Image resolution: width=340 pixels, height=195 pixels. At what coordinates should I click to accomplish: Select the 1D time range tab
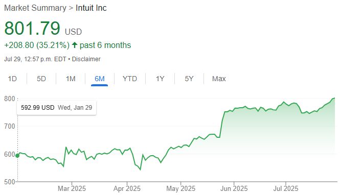pyautogui.click(x=12, y=79)
